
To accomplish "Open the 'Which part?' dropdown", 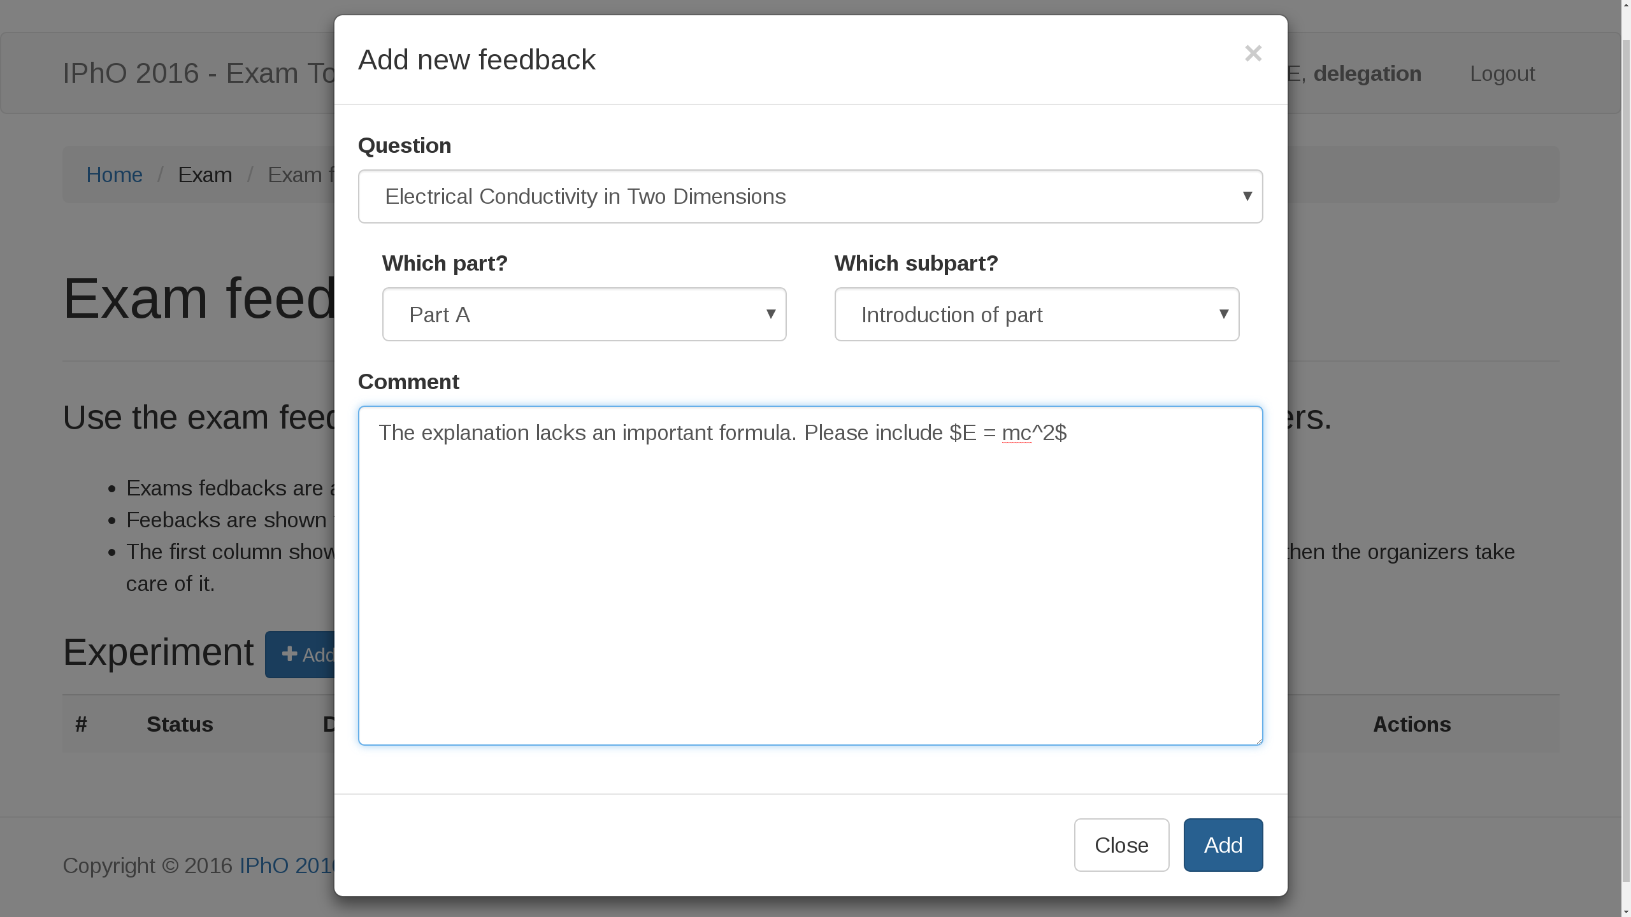I will coord(584,314).
